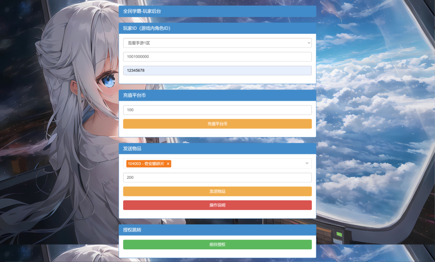Select the 104003 - 奇安娜碎片 tag label
This screenshot has width=435, height=262.
146,164
